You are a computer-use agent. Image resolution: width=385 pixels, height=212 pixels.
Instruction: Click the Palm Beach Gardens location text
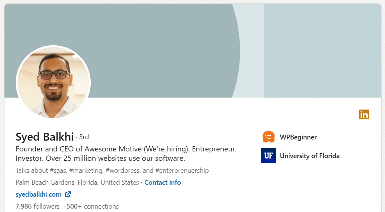pyautogui.click(x=77, y=182)
